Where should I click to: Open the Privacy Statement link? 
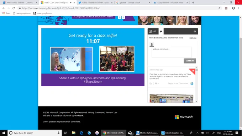96,113
